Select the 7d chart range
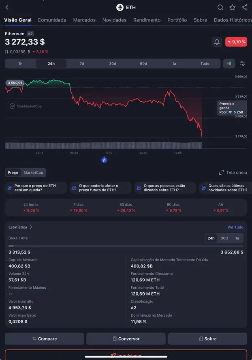 [82, 64]
